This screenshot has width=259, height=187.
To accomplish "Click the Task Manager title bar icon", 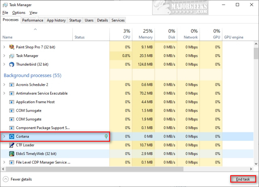I will point(5,5).
